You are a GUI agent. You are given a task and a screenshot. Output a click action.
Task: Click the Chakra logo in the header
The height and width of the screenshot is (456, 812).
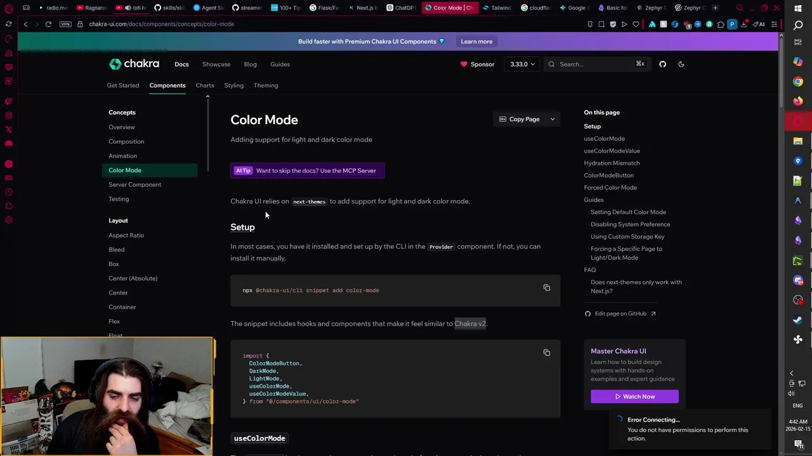(134, 64)
